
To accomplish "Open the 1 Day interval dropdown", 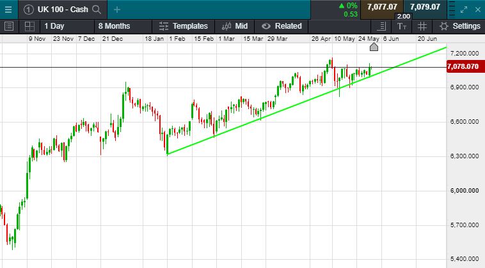I will tap(54, 26).
